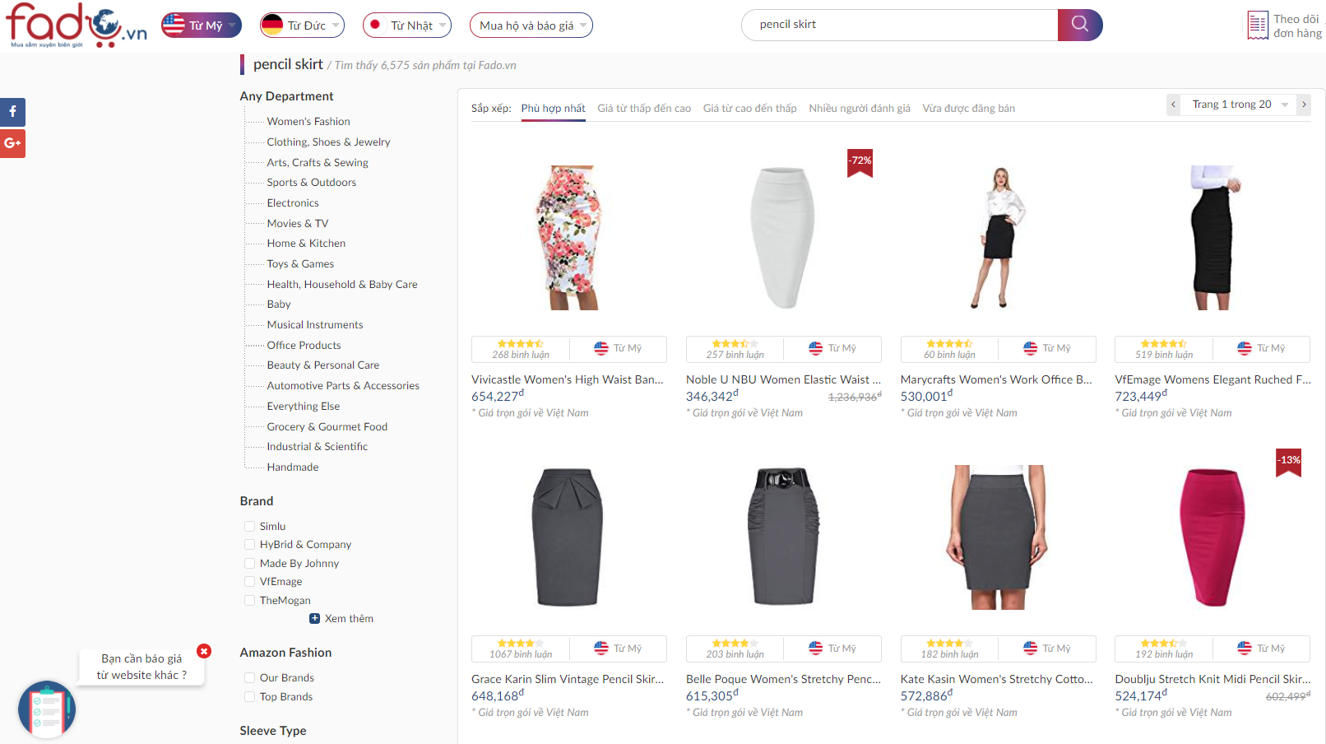This screenshot has height=744, width=1326.
Task: Click the -13% discount badge
Action: (1289, 462)
